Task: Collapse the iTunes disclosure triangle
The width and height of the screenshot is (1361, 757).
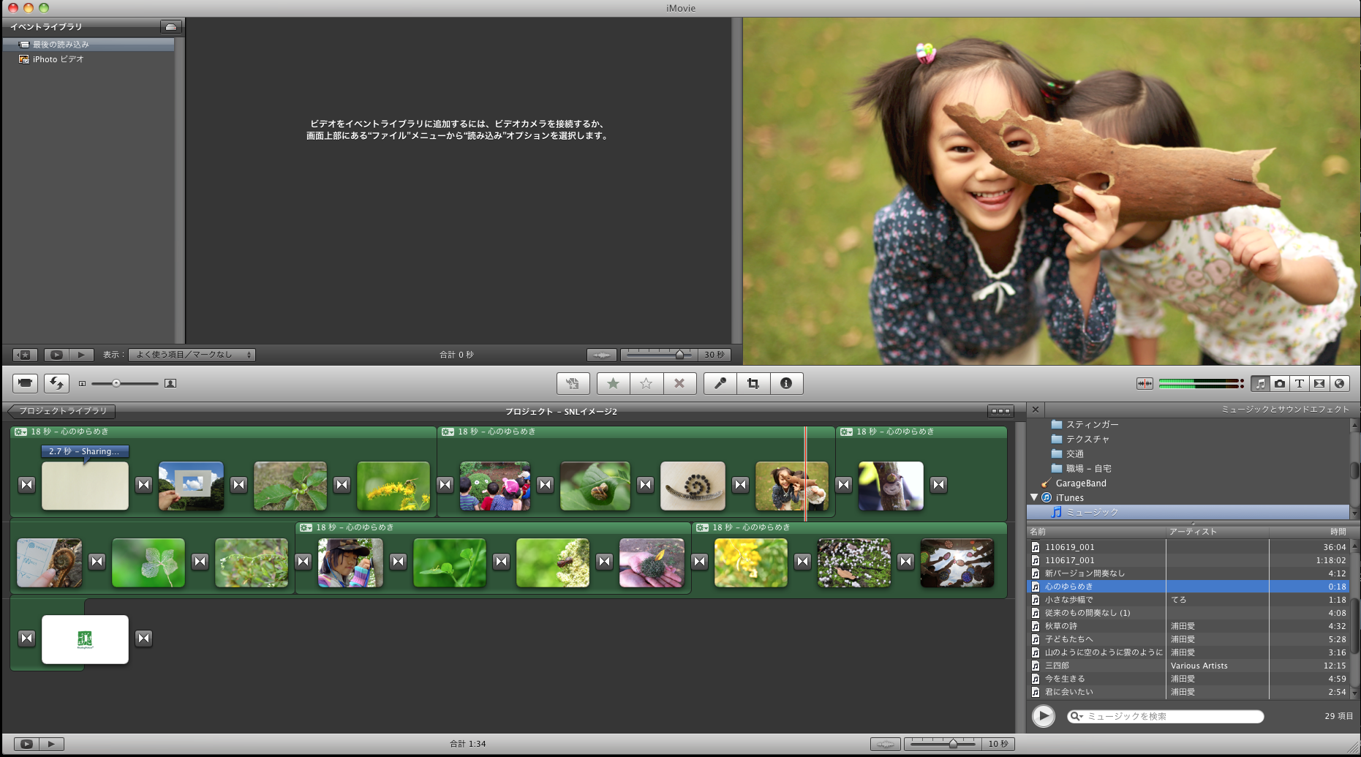Action: 1034,497
